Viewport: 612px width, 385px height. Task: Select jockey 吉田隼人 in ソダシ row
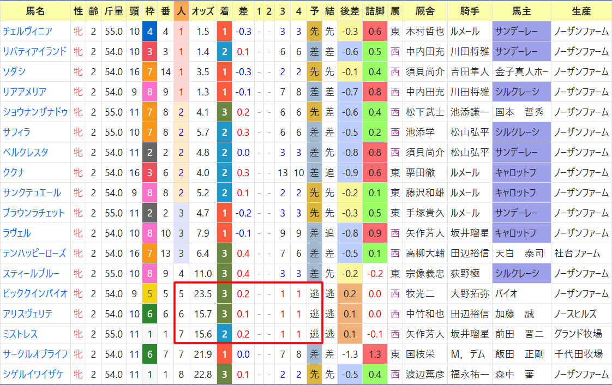pyautogui.click(x=470, y=72)
